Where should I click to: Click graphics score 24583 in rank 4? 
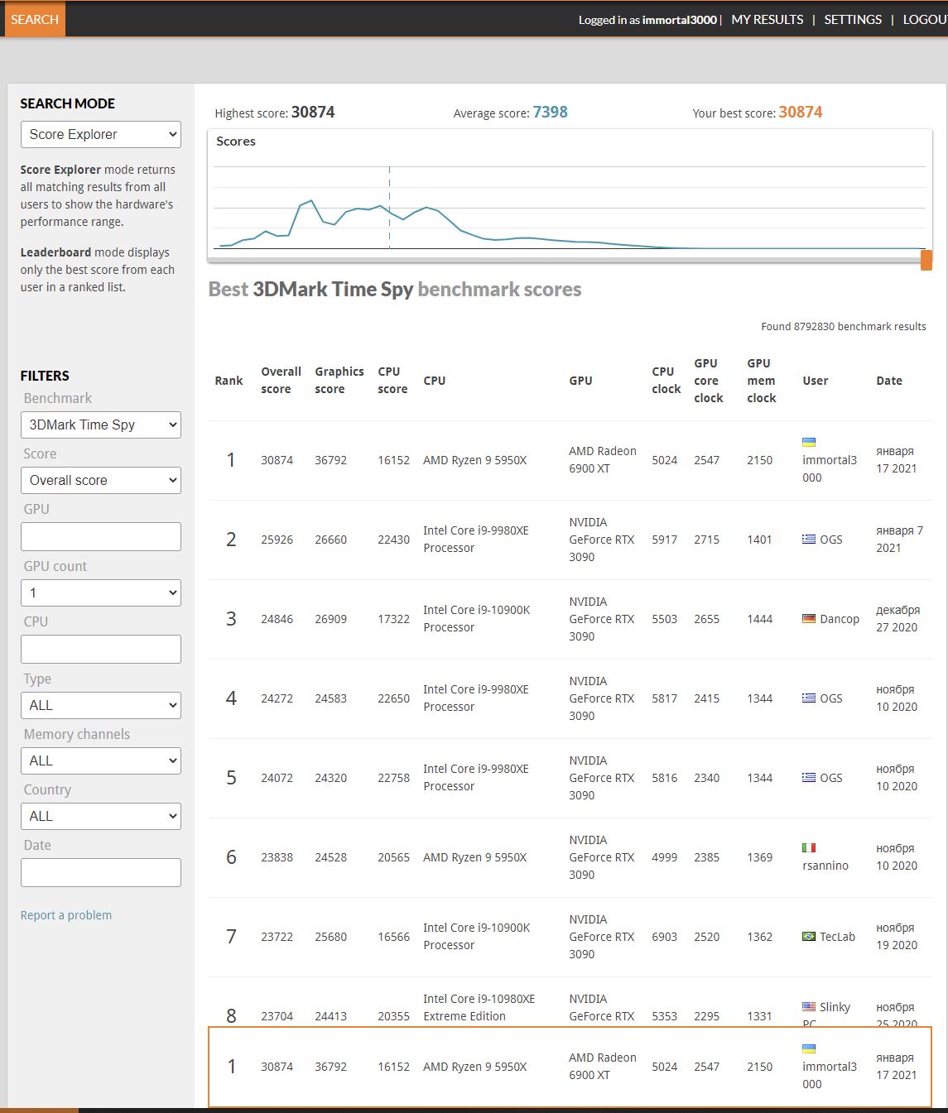(330, 698)
